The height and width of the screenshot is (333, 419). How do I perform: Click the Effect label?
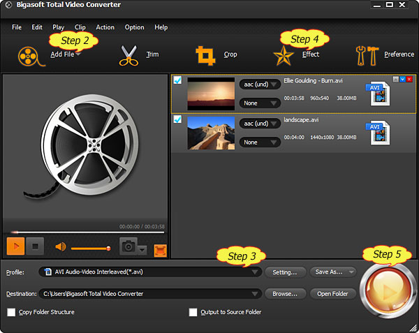(311, 54)
